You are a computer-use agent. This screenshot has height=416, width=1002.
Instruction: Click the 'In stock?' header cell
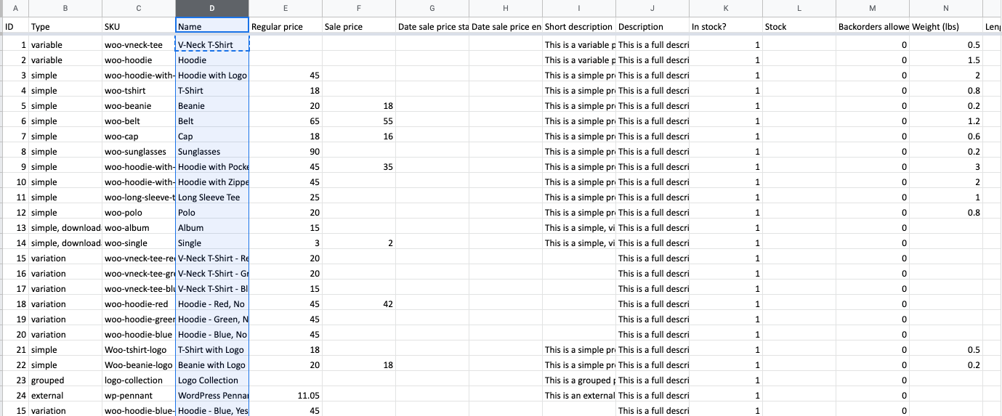tap(726, 27)
